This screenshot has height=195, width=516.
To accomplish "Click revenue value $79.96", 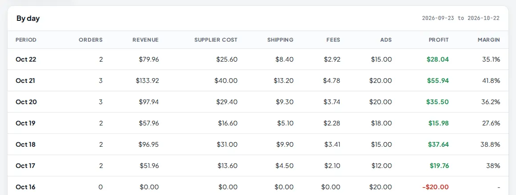I will point(149,59).
